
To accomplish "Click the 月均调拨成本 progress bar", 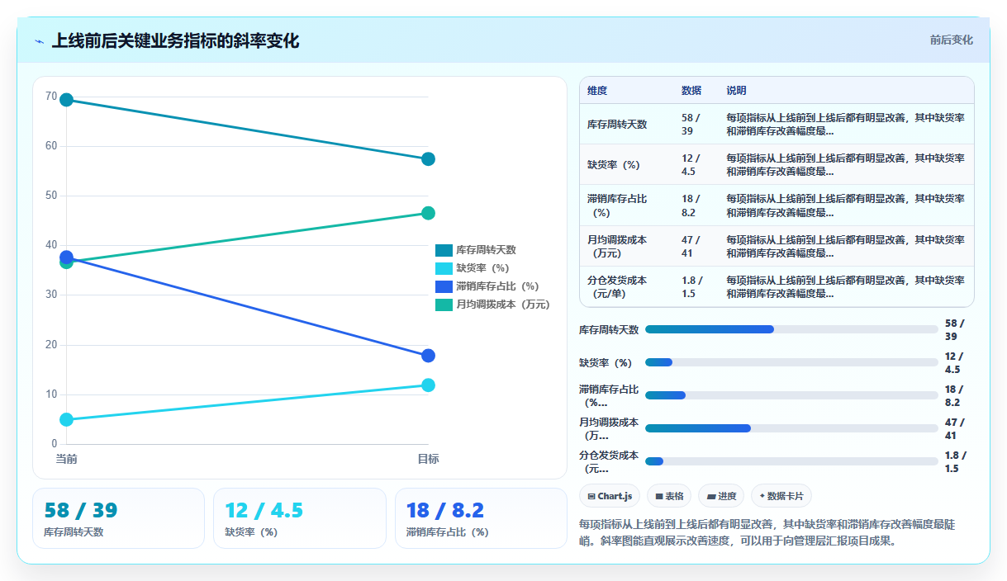I will tap(791, 428).
